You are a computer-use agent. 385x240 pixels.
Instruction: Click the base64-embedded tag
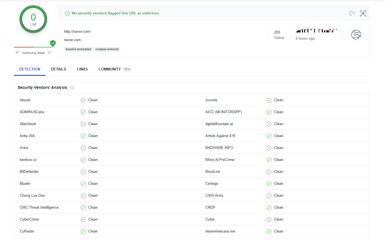coord(78,49)
